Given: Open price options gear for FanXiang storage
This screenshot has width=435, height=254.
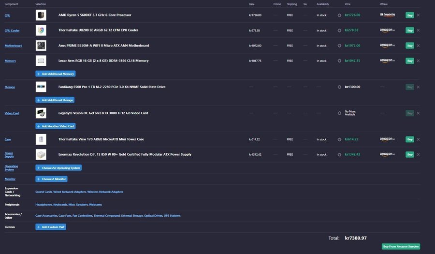Looking at the screenshot, I should pyautogui.click(x=339, y=87).
